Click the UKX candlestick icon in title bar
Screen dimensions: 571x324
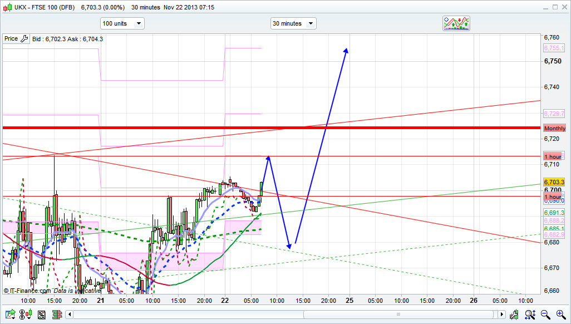[x=8, y=7]
